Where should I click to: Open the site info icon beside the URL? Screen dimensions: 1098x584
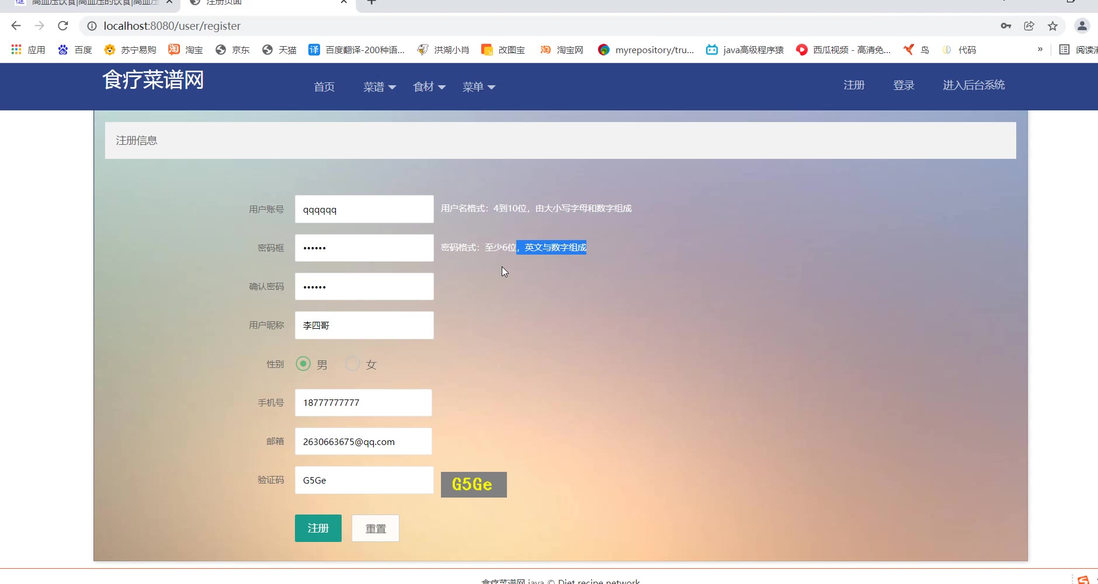(92, 26)
